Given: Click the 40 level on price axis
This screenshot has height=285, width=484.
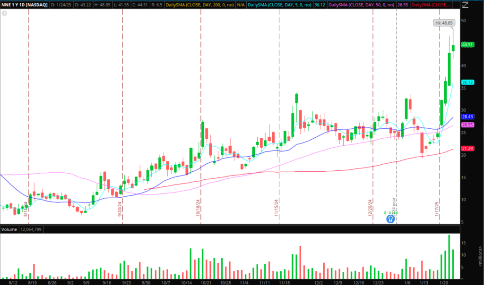Looking at the screenshot, I should [463, 66].
